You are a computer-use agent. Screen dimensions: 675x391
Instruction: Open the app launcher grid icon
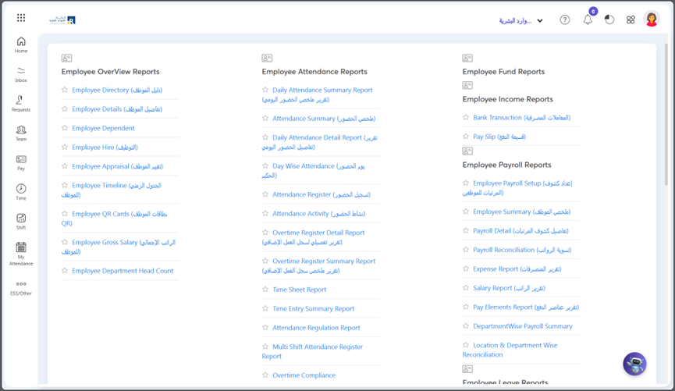pyautogui.click(x=21, y=18)
